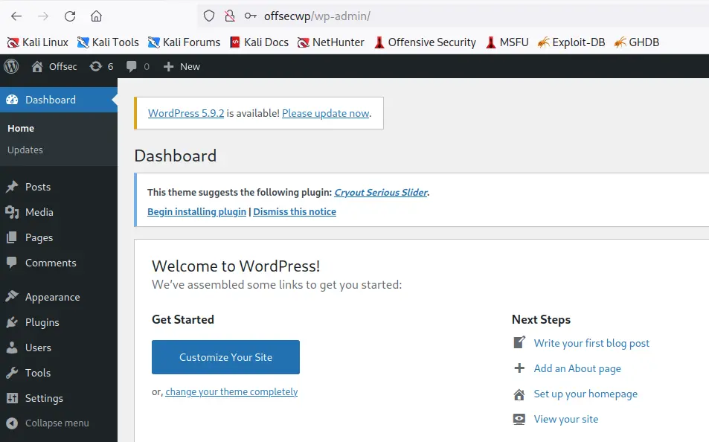Image resolution: width=709 pixels, height=442 pixels.
Task: Dismiss the plugin suggestion notice
Action: (295, 211)
